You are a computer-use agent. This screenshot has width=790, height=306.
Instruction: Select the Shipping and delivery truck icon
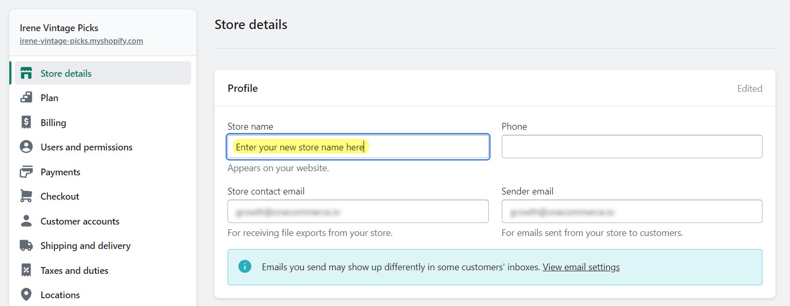click(x=25, y=245)
